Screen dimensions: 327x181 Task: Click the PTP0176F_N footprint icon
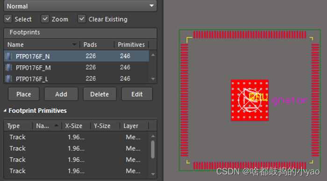(x=8, y=56)
